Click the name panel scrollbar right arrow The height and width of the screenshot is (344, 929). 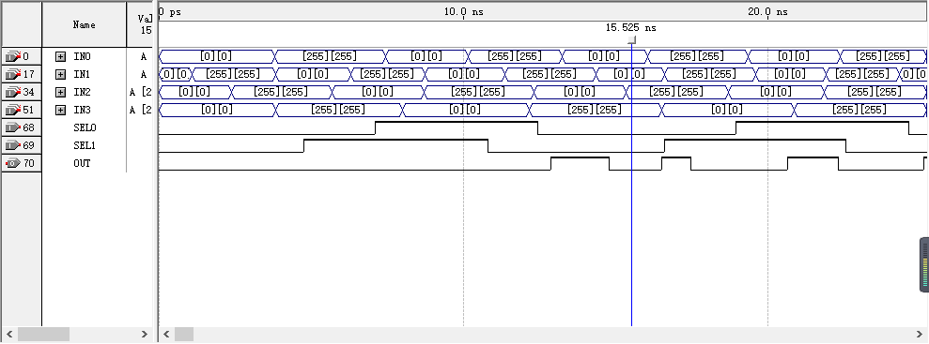[x=145, y=335]
